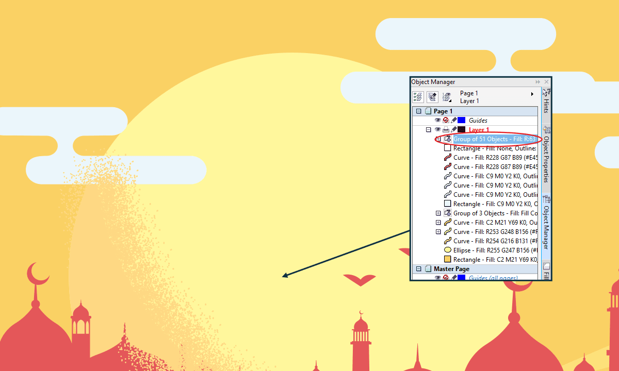The height and width of the screenshot is (371, 619).
Task: Open Object Manager flyout arrow menu
Action: click(532, 94)
